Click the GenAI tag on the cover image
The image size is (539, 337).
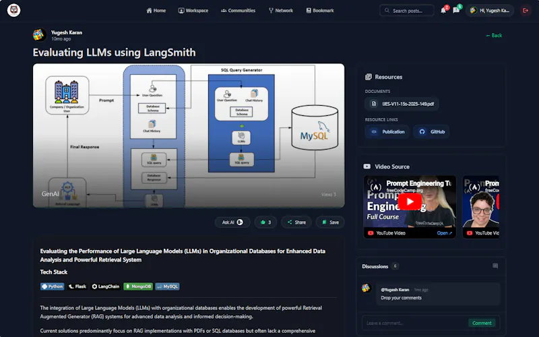pyautogui.click(x=50, y=194)
